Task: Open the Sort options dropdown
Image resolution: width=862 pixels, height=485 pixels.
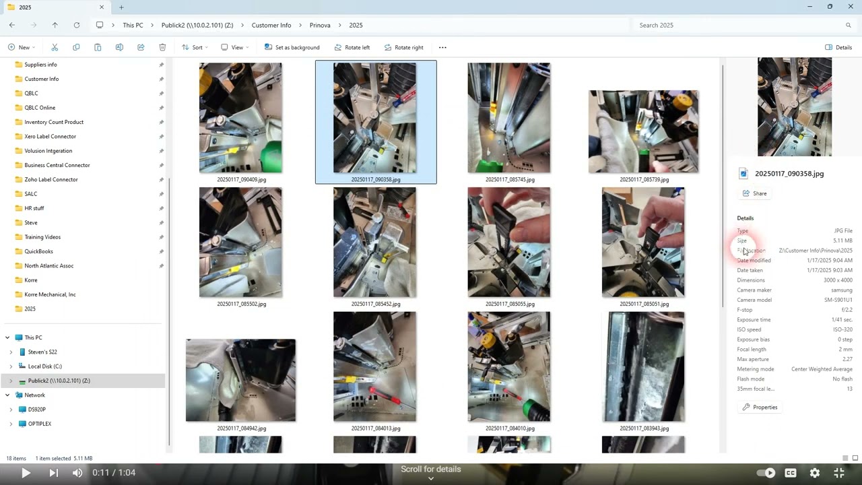Action: tap(195, 47)
